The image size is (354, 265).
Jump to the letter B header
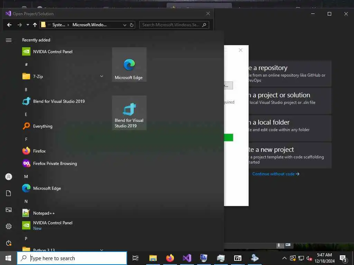(x=26, y=89)
